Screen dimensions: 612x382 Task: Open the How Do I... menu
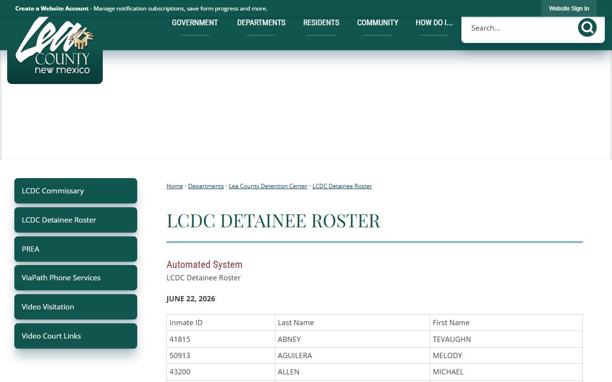[434, 22]
